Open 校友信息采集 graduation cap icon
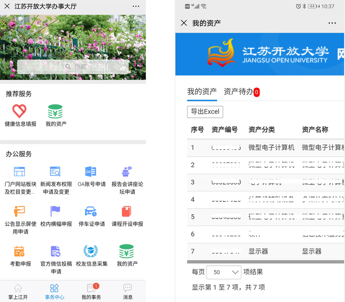This screenshot has width=345, height=302. (x=91, y=251)
